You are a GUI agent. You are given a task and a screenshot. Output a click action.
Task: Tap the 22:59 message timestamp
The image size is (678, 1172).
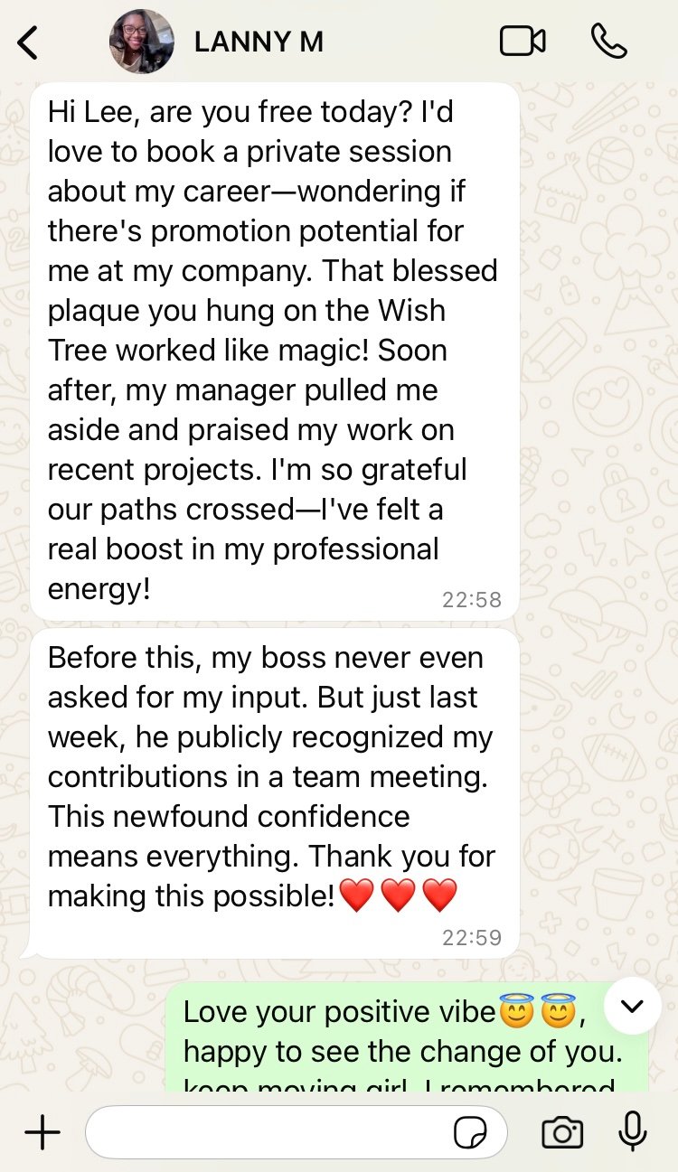[471, 937]
